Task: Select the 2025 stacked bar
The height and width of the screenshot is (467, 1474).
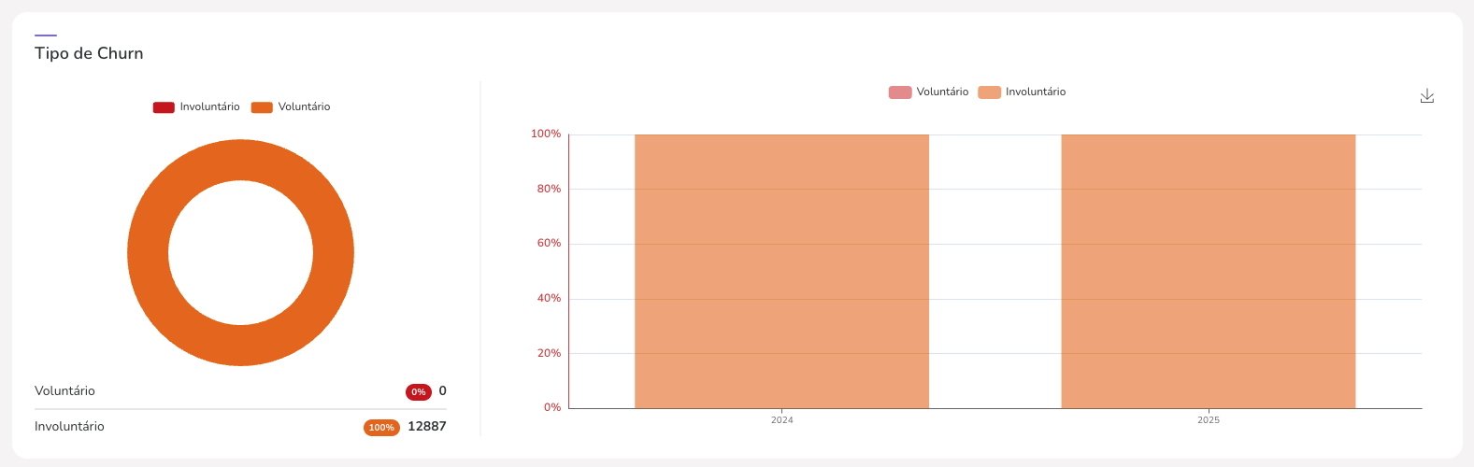Action: [x=1208, y=271]
